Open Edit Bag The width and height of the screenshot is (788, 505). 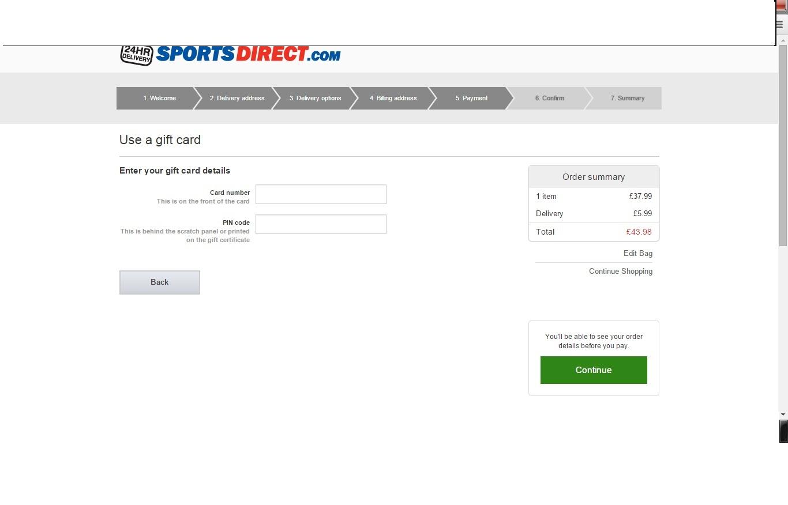pos(637,253)
